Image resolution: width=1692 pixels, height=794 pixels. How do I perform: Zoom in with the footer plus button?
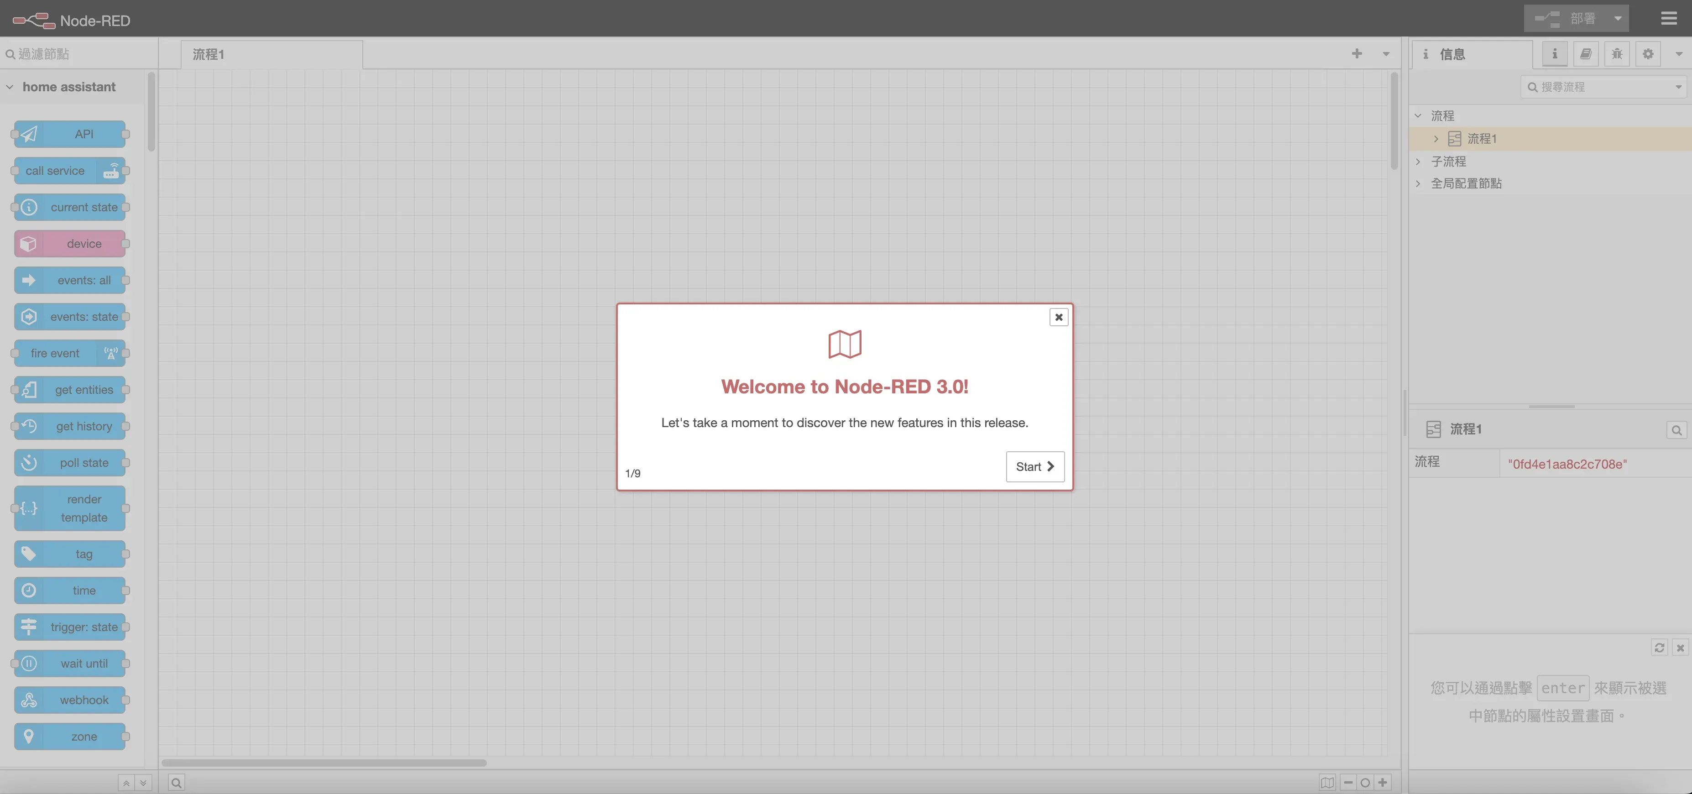pos(1383,782)
